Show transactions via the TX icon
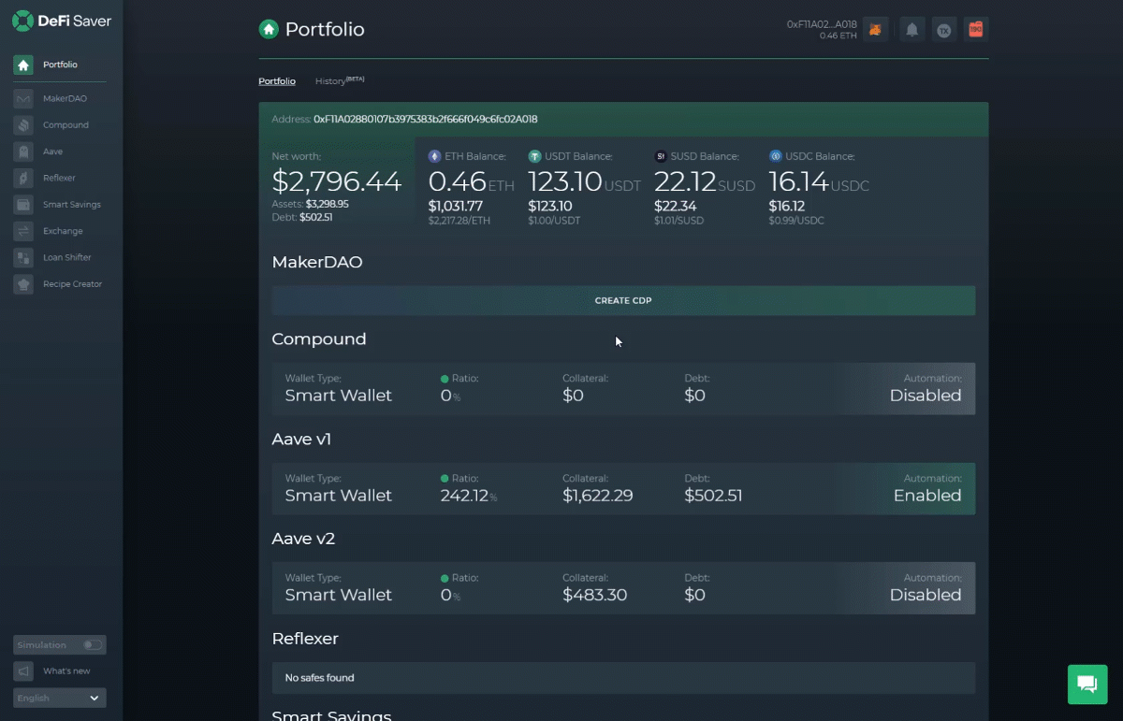1123x721 pixels. pos(944,30)
